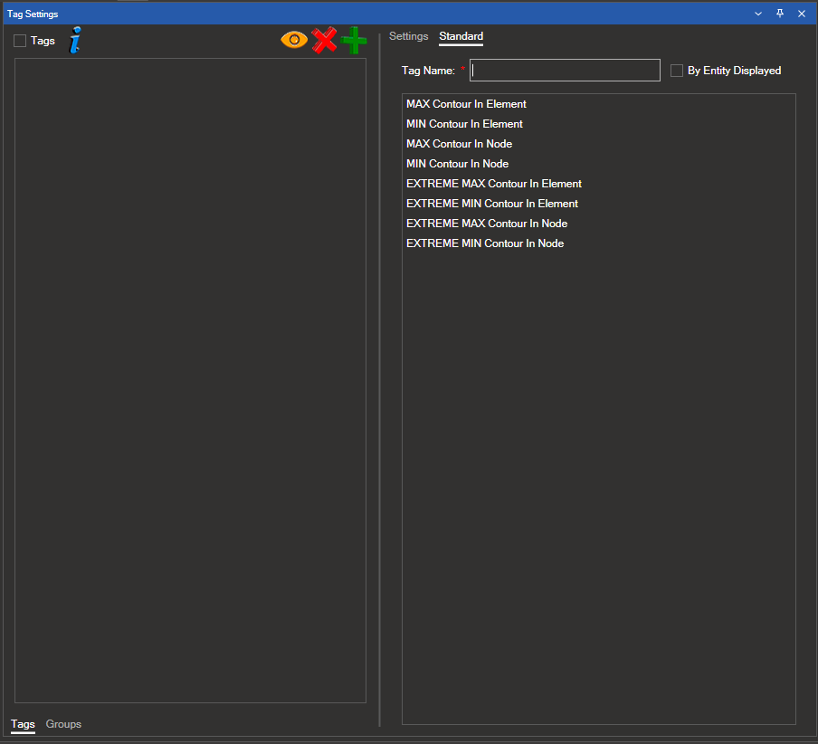Switch to the bottom Tags tab
Image resolution: width=818 pixels, height=744 pixels.
(x=23, y=724)
